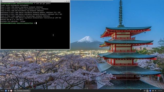This screenshot has width=164, height=92.
Task: Click the 'security.debian.org bookworm-security' line
Action: click(x=24, y=9)
